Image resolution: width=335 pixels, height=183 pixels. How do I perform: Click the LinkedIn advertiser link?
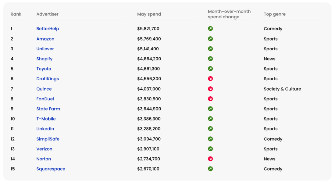45,129
